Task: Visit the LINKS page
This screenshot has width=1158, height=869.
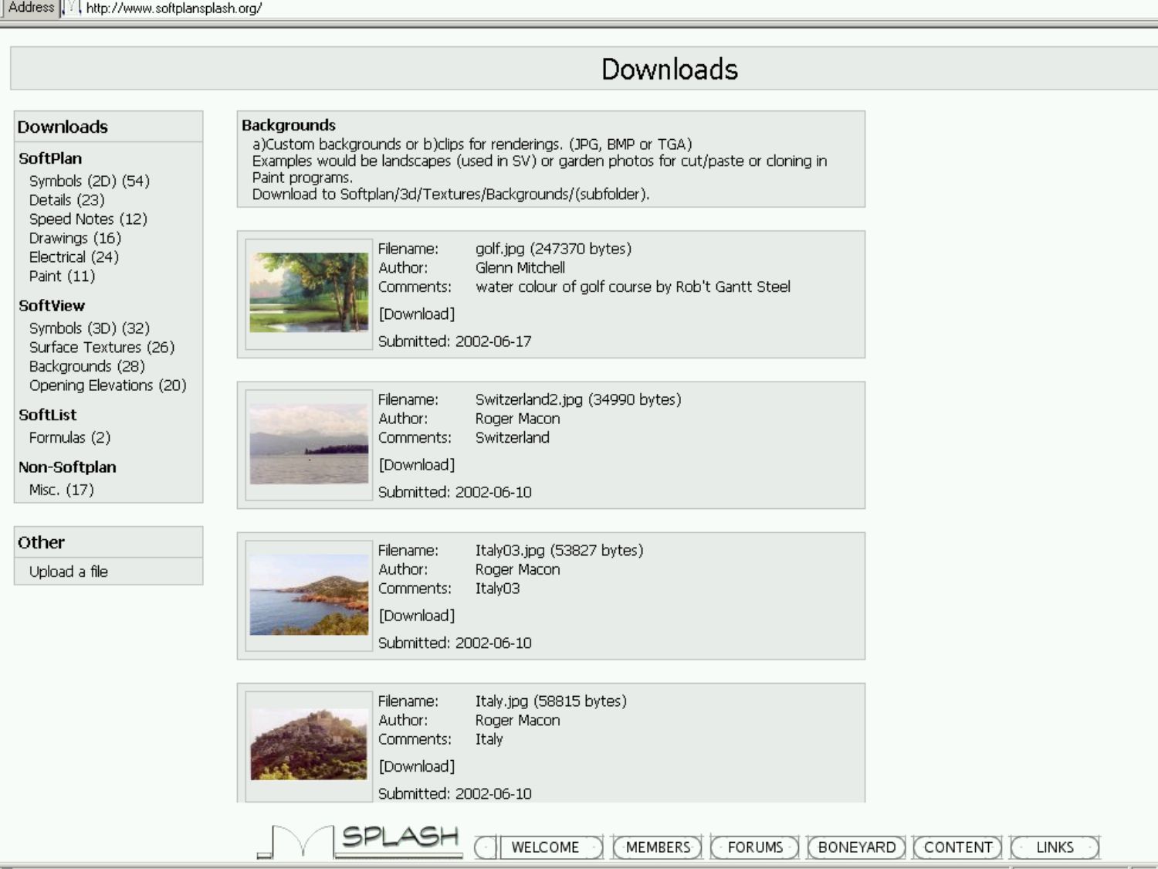Action: (x=1055, y=847)
